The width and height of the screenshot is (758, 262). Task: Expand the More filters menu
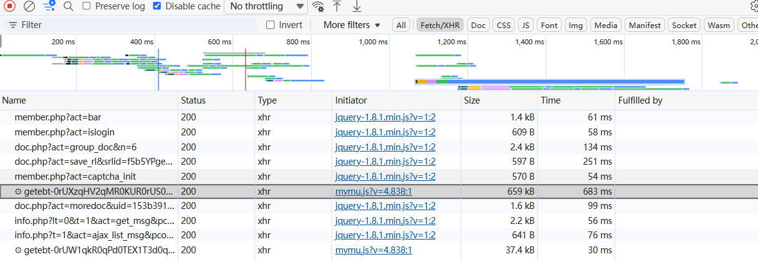[x=352, y=25]
